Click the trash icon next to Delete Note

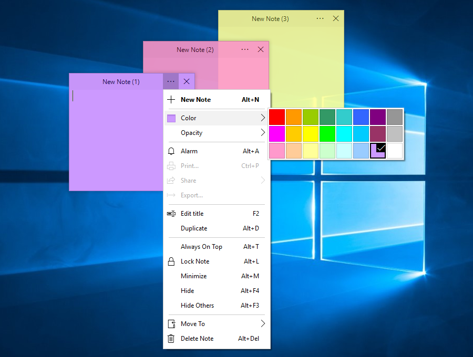(x=171, y=339)
